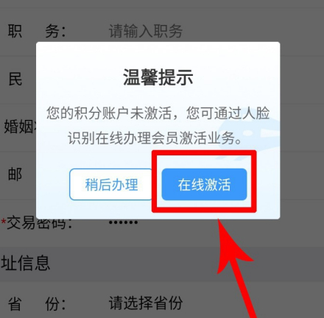Tap the 在线激活 button

point(204,184)
